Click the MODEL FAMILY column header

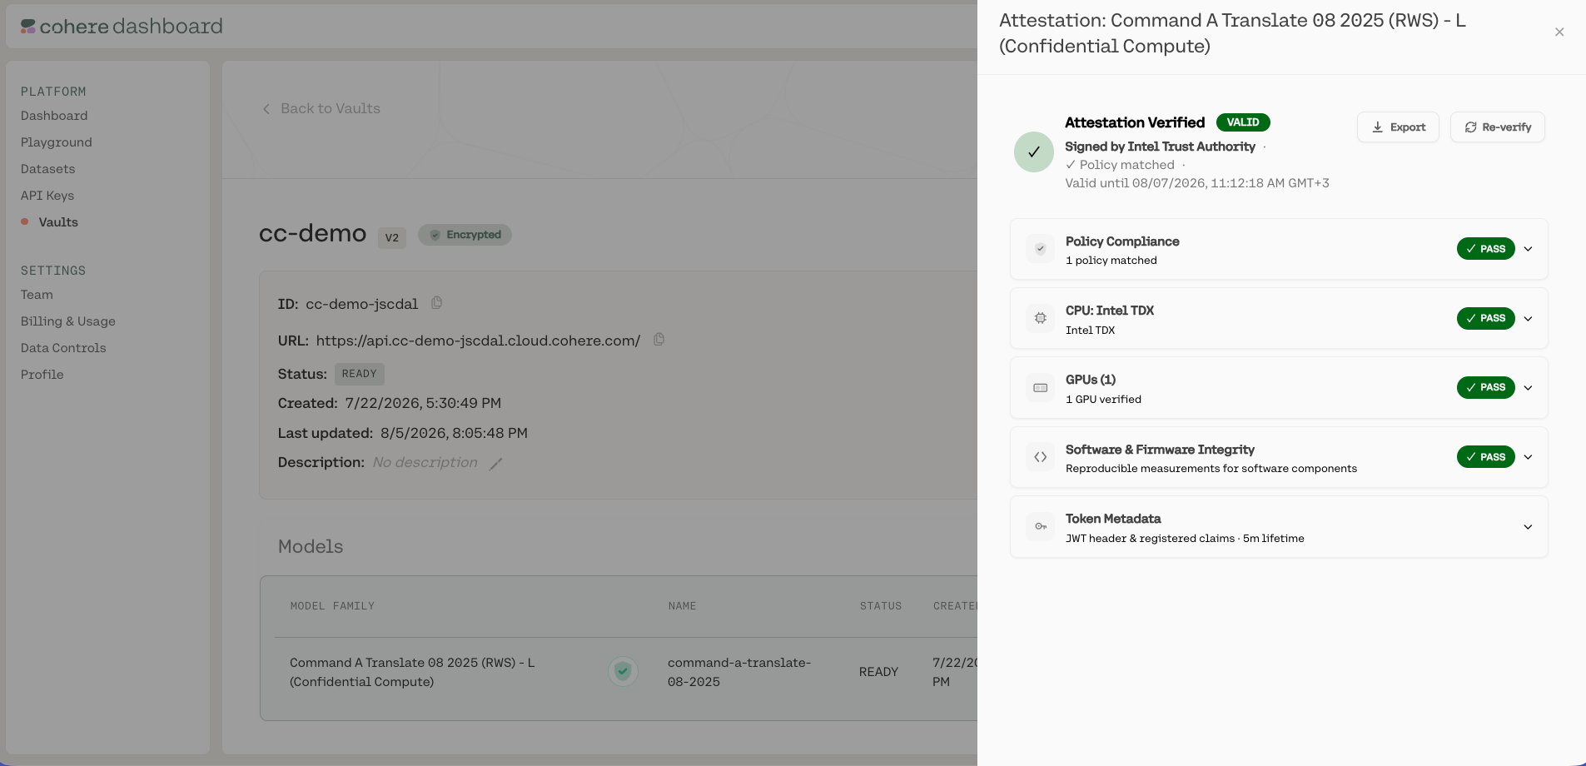pyautogui.click(x=332, y=606)
